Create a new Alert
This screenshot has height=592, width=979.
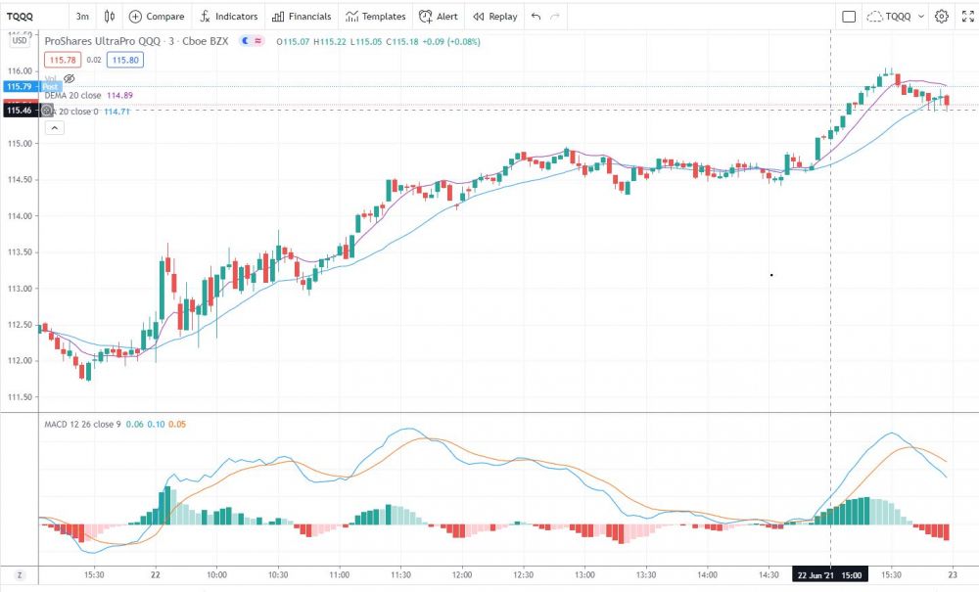click(x=438, y=17)
